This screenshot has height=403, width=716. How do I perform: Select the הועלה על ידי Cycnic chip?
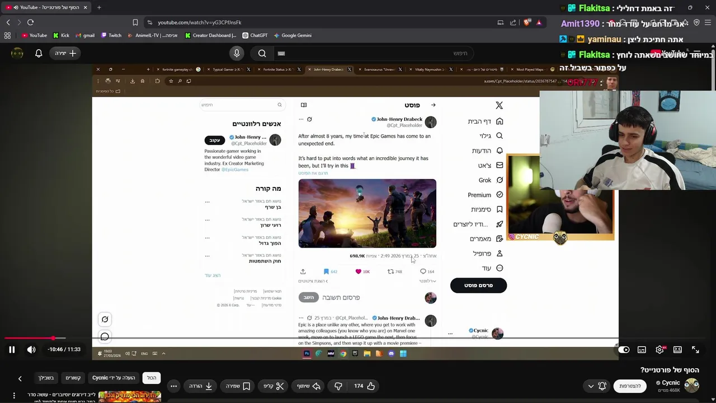click(114, 378)
